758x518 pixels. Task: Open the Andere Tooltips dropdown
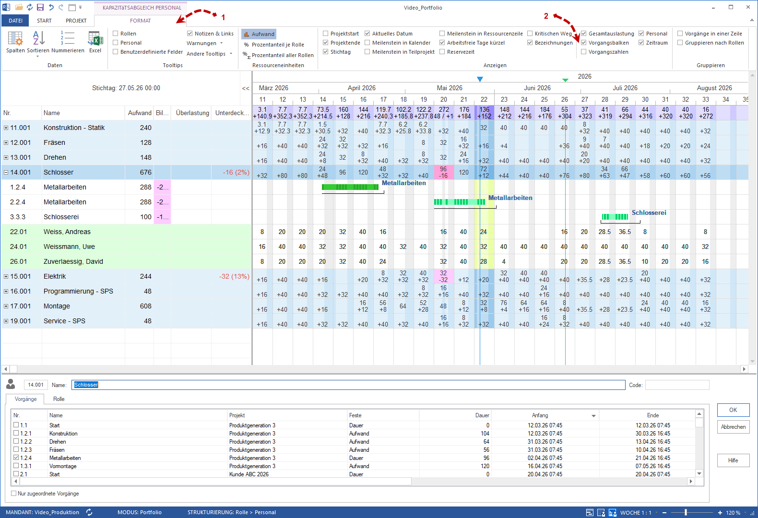210,54
